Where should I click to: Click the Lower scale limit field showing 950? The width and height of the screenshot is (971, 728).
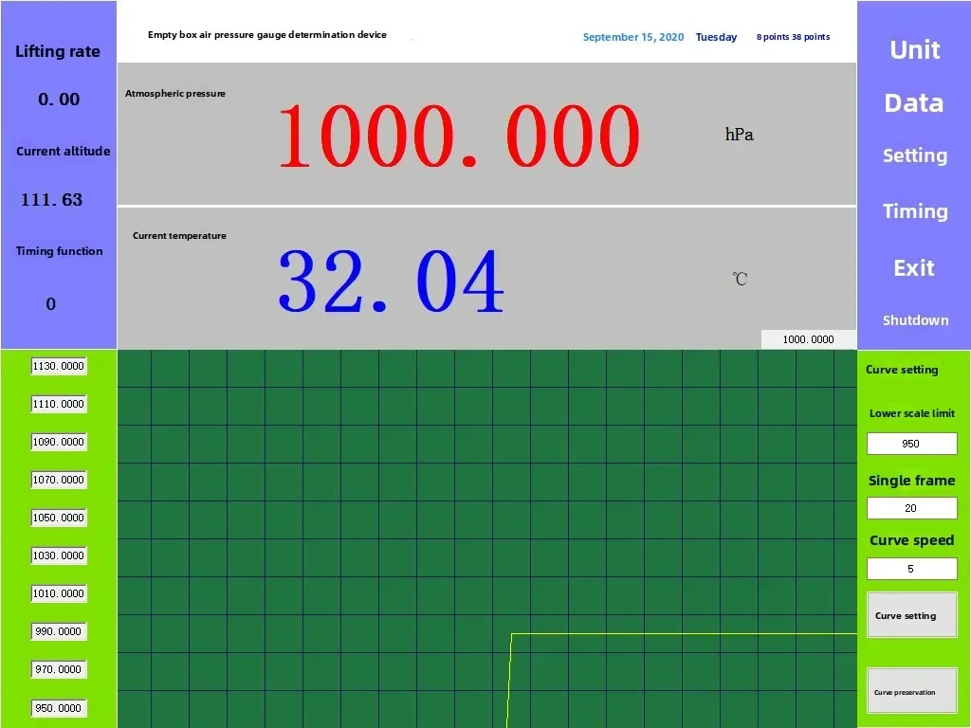[x=911, y=444]
